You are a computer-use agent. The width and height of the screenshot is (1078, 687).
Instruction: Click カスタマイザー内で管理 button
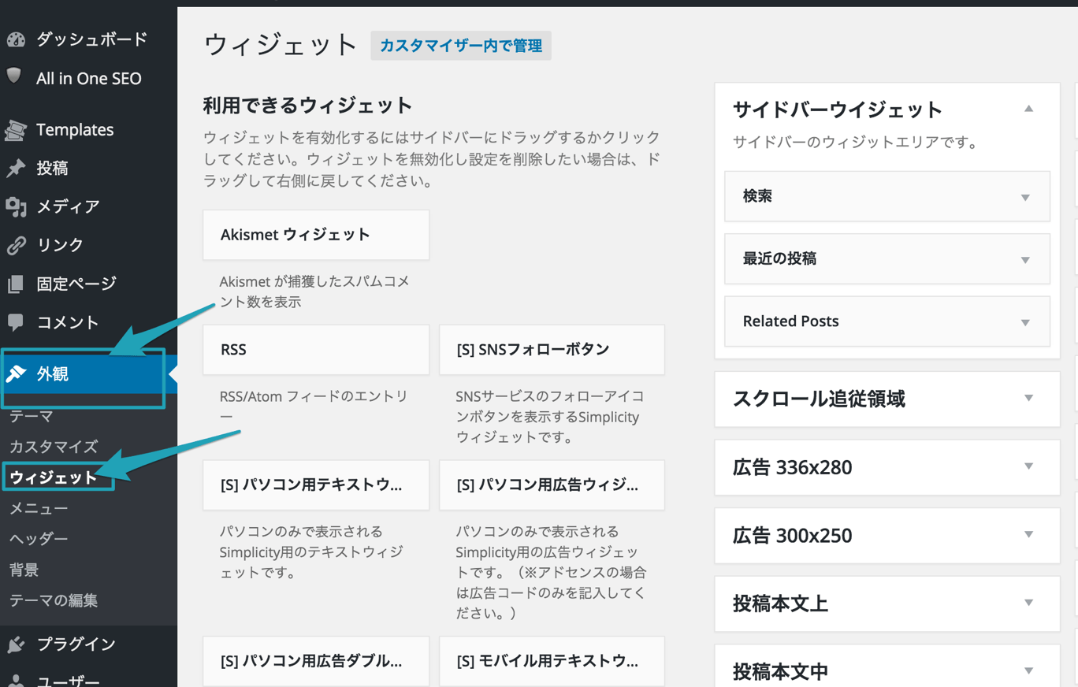(x=461, y=46)
